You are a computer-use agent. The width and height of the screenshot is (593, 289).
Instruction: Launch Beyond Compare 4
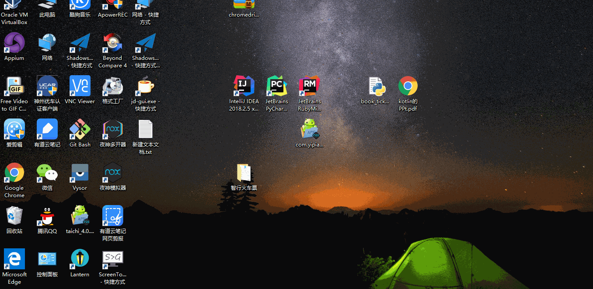[113, 50]
